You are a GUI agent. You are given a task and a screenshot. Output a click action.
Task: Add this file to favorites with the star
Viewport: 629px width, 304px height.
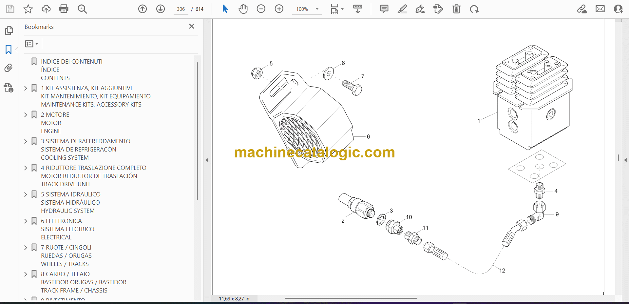click(28, 9)
